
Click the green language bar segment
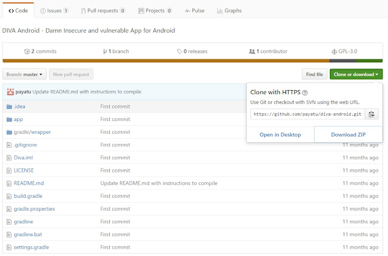coord(369,61)
